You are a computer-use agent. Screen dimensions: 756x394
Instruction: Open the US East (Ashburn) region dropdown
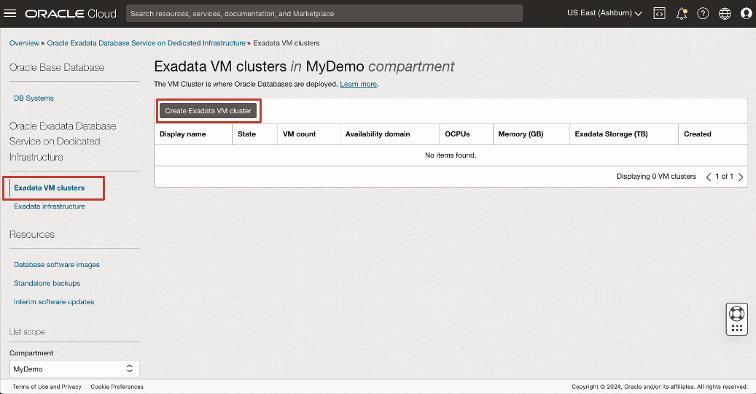pyautogui.click(x=604, y=13)
